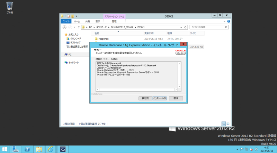Image resolution: width=277 pixels, height=153 pixels.
Task: Click the 戻る(B) back button
Action: (x=145, y=98)
